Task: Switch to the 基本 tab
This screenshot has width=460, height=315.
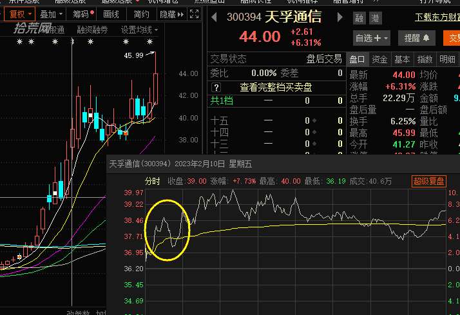Action: [402, 59]
